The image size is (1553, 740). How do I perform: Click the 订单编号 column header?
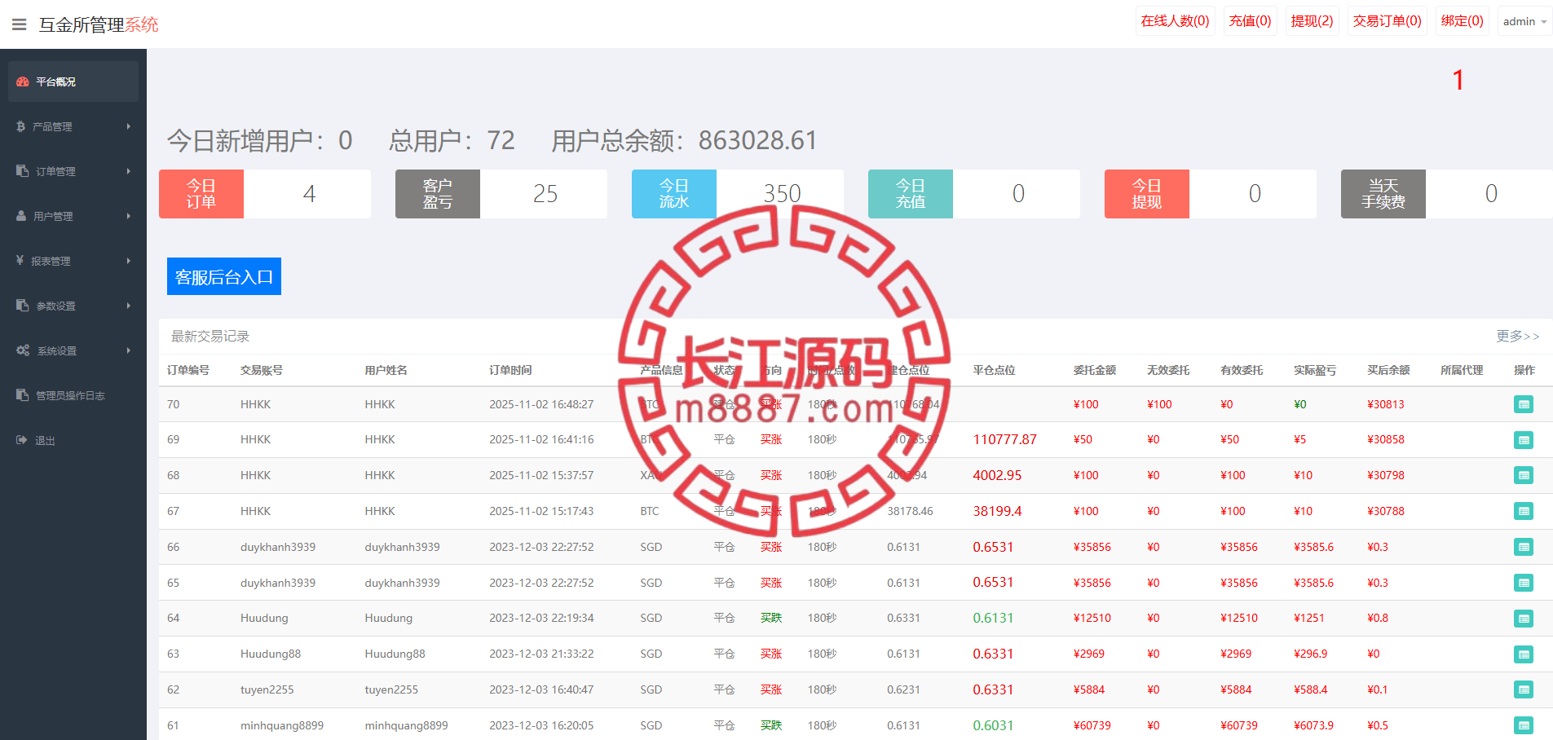click(x=188, y=370)
